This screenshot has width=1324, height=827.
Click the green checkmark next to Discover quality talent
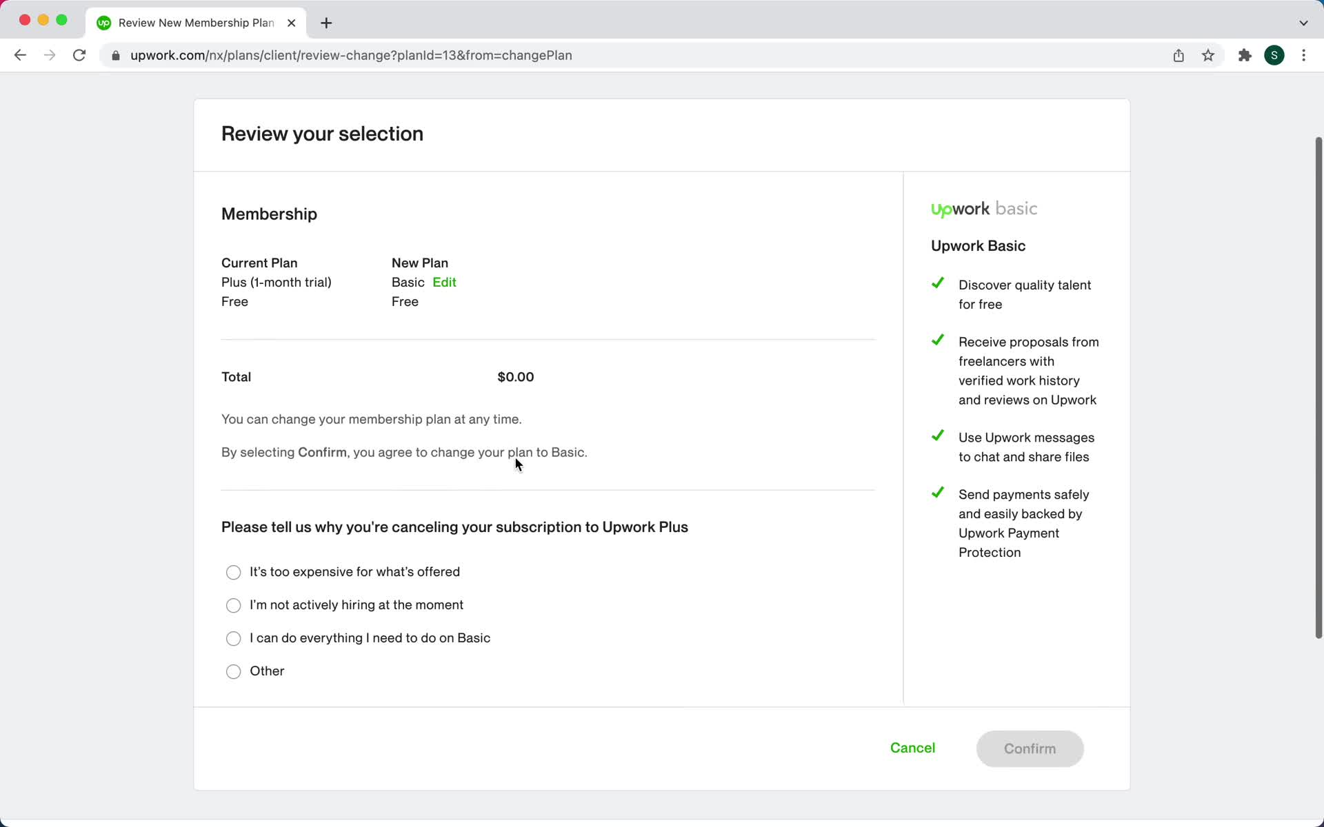click(937, 284)
